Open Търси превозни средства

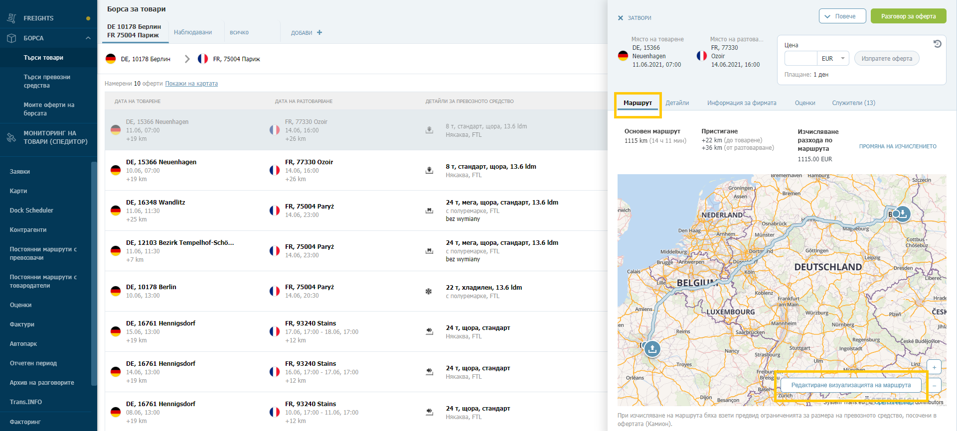pyautogui.click(x=48, y=81)
